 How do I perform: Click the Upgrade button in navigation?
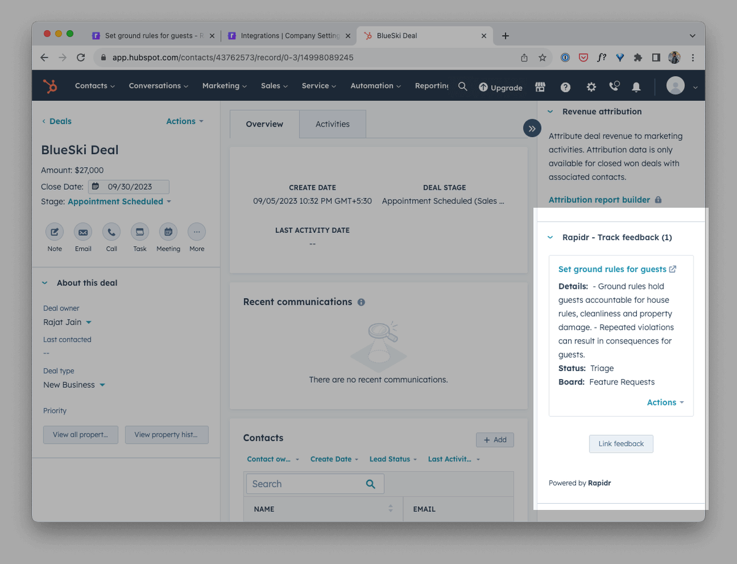coord(501,87)
